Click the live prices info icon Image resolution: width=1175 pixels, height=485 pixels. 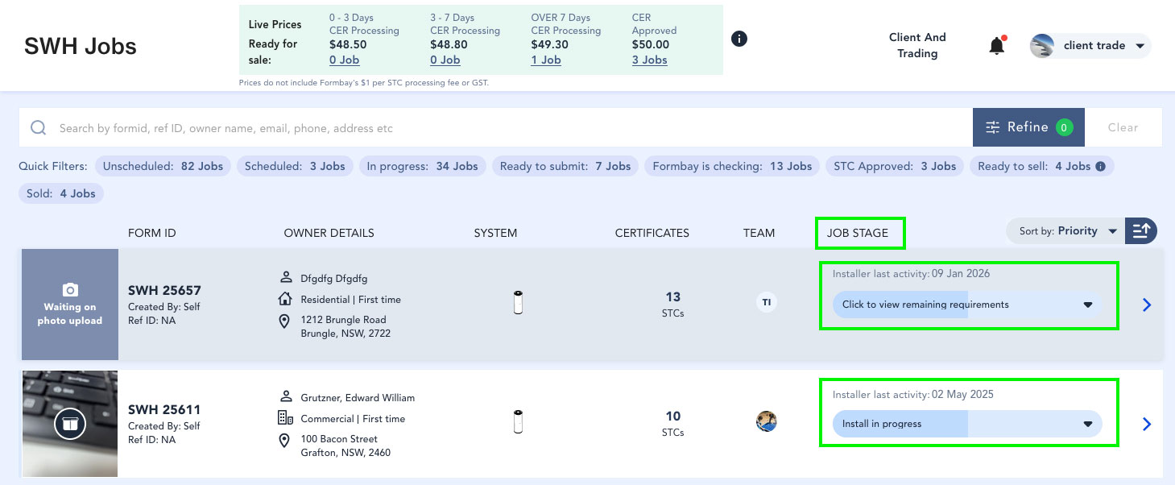(739, 39)
